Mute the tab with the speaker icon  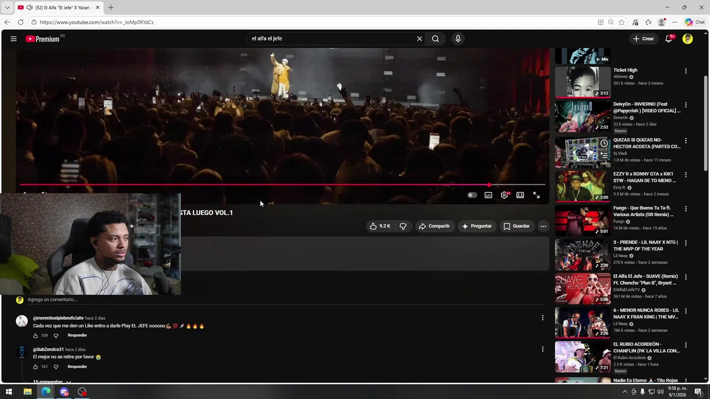coord(29,8)
